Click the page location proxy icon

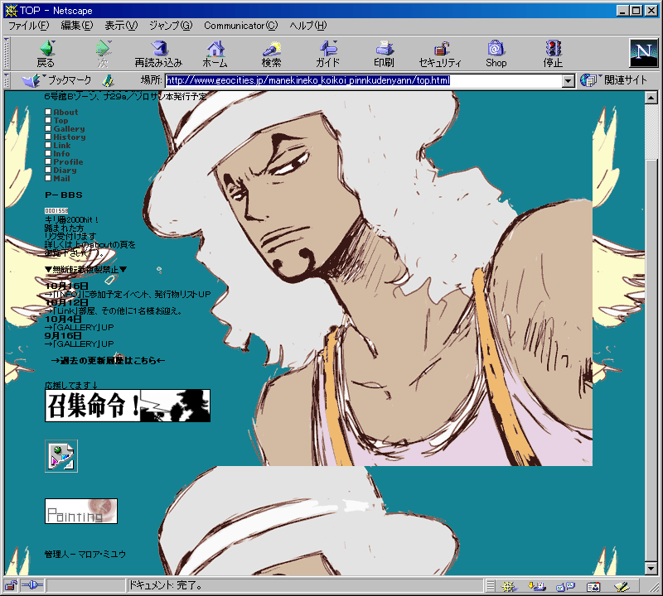pyautogui.click(x=109, y=80)
